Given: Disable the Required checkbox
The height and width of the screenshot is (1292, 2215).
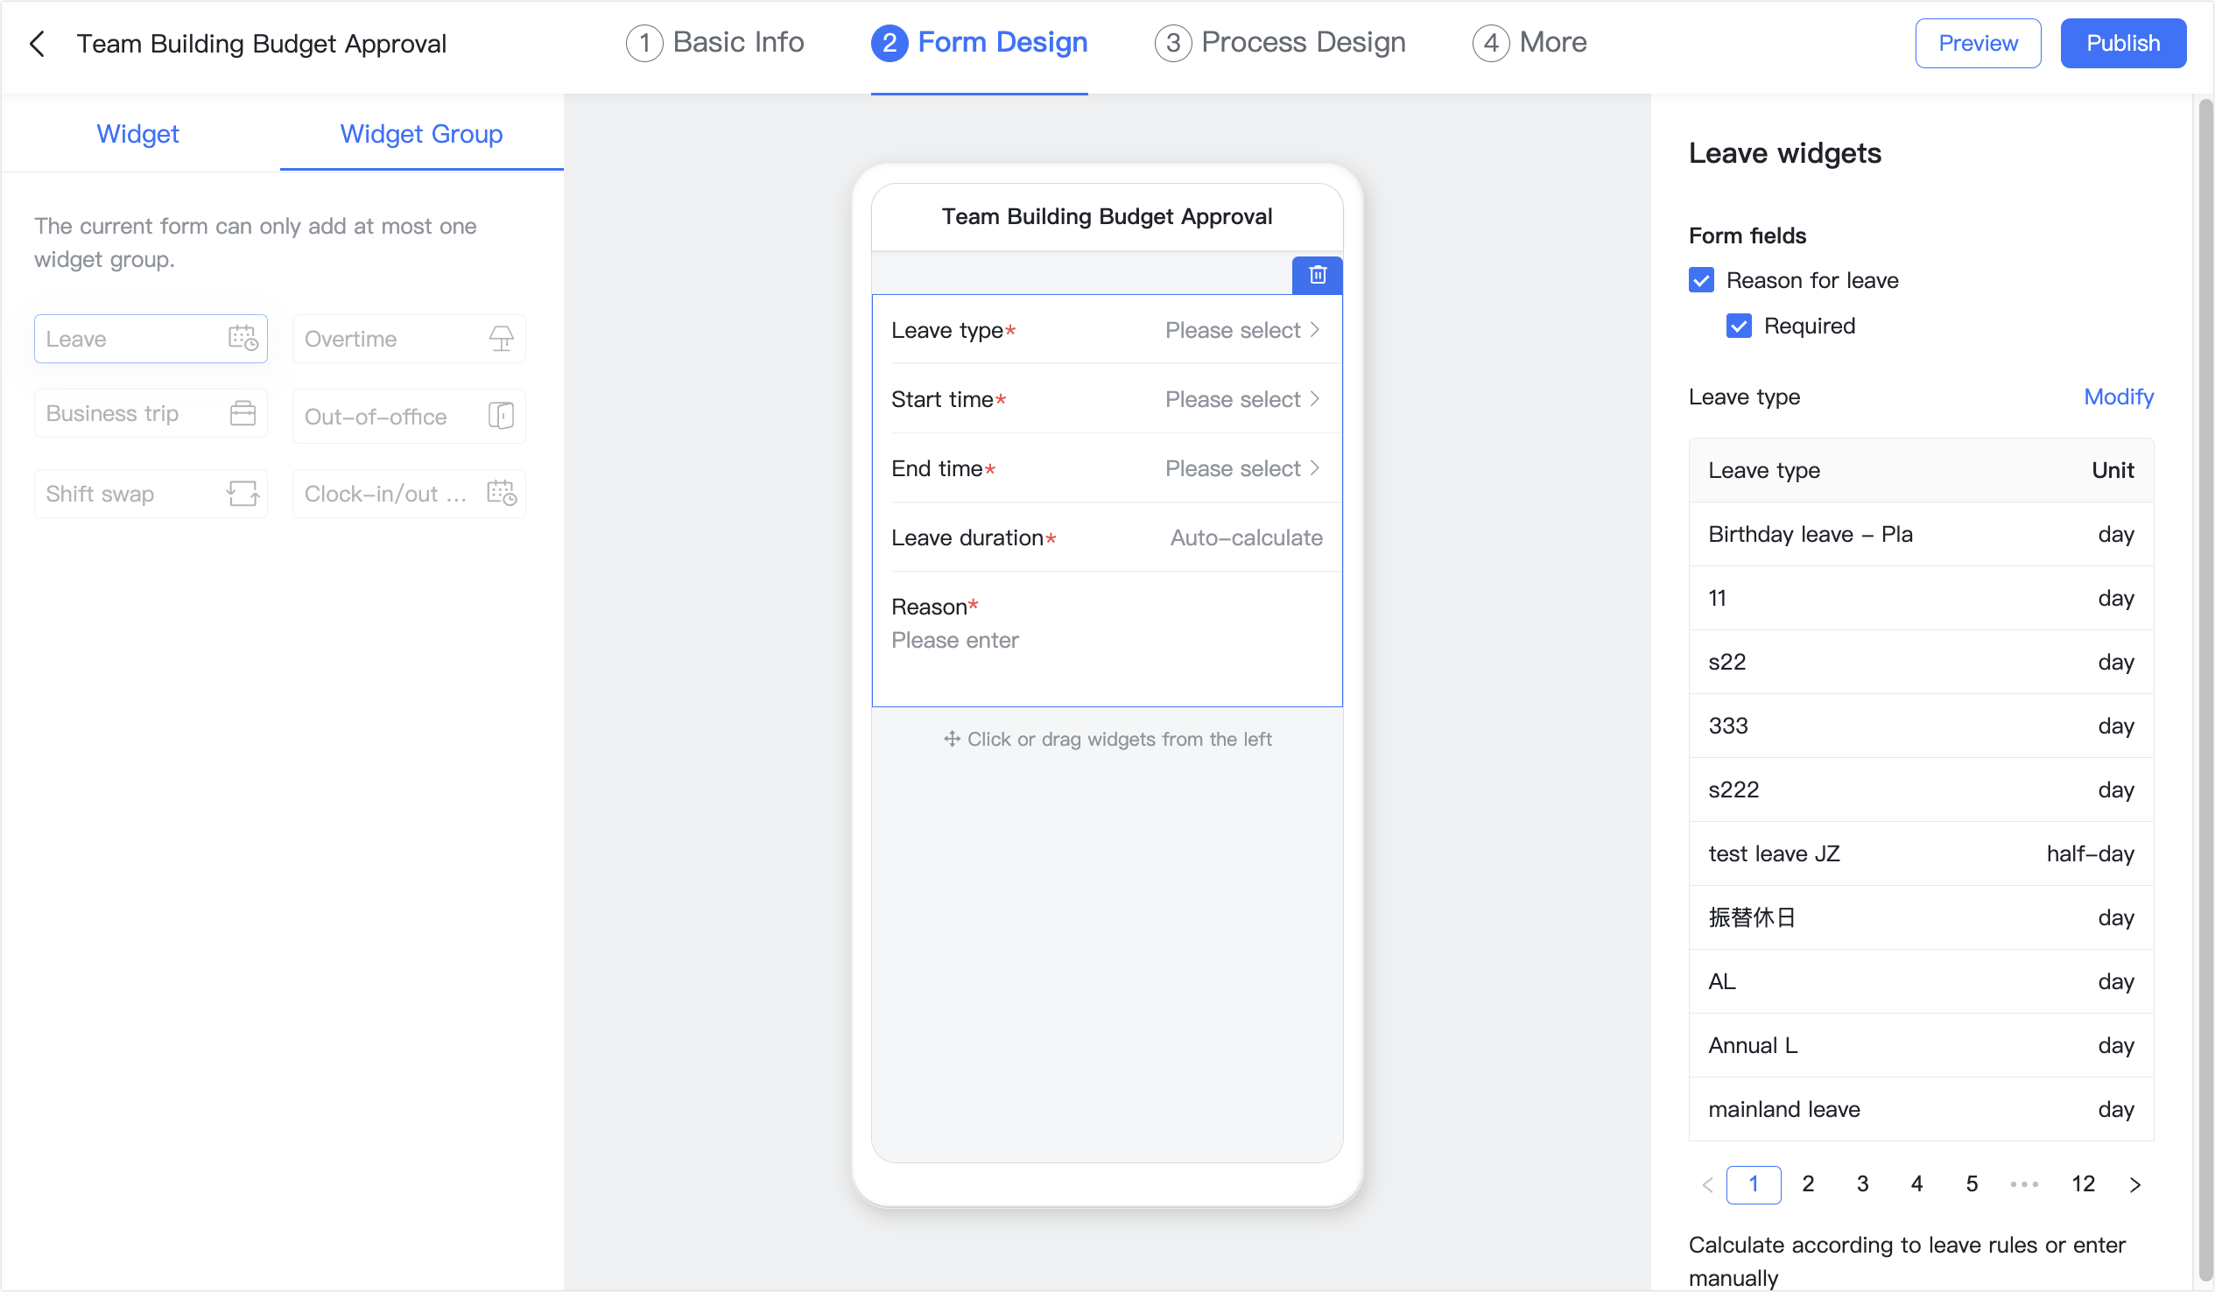Looking at the screenshot, I should pos(1739,326).
